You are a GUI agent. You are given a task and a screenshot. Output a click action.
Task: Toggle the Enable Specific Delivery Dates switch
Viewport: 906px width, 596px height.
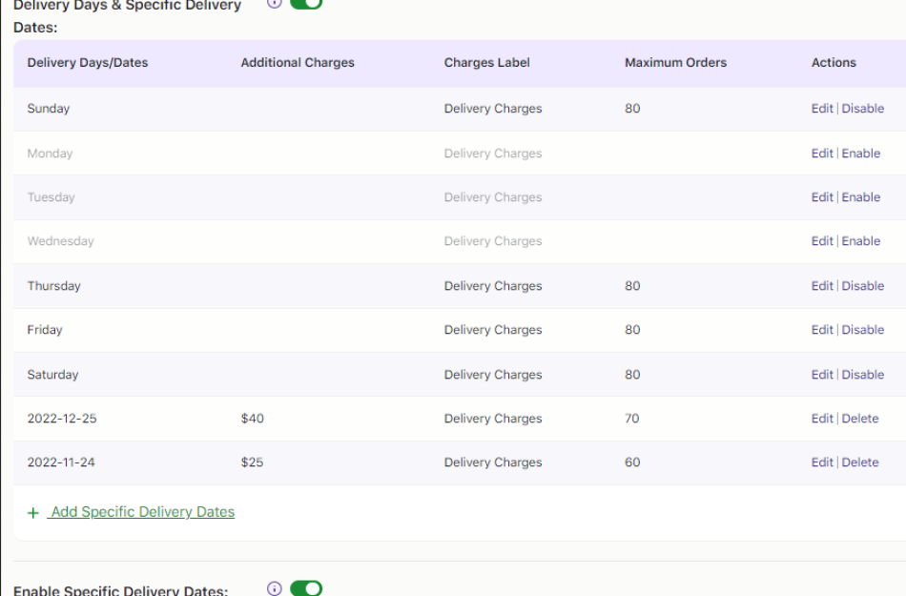coord(304,588)
